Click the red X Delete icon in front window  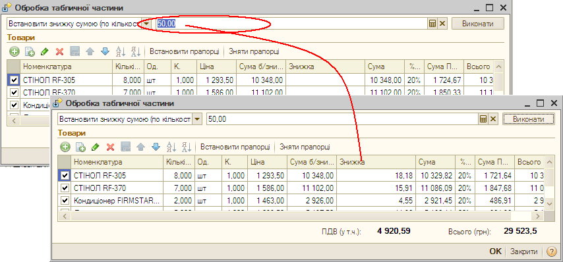tap(110, 147)
